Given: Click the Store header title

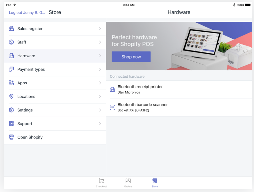Looking at the screenshot, I should coord(55,12).
